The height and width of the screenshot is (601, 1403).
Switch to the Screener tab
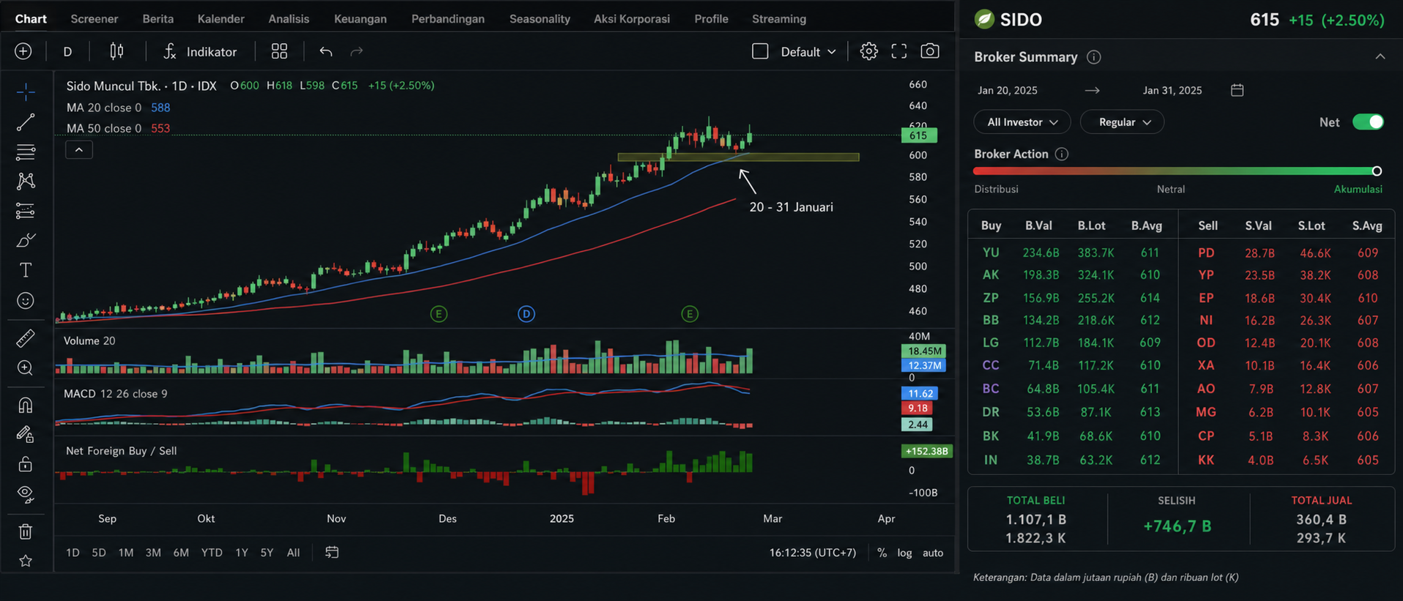click(94, 19)
